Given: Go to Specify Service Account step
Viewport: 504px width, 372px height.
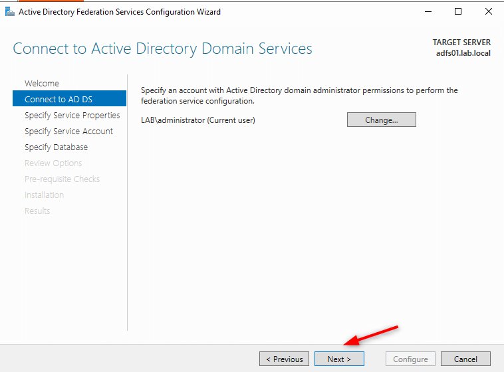Looking at the screenshot, I should click(68, 132).
